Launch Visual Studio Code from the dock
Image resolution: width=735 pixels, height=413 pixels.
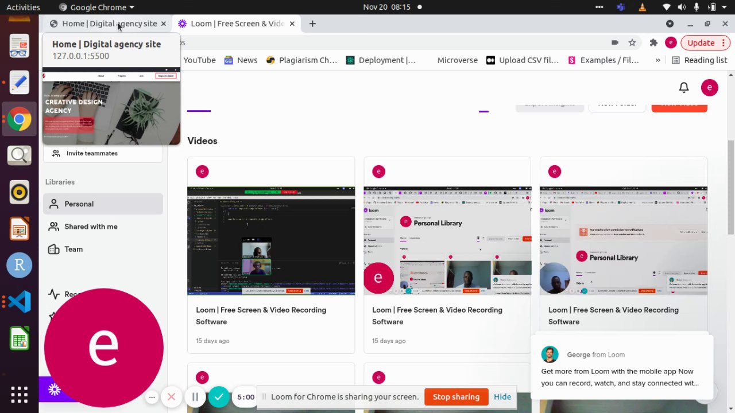point(19,302)
